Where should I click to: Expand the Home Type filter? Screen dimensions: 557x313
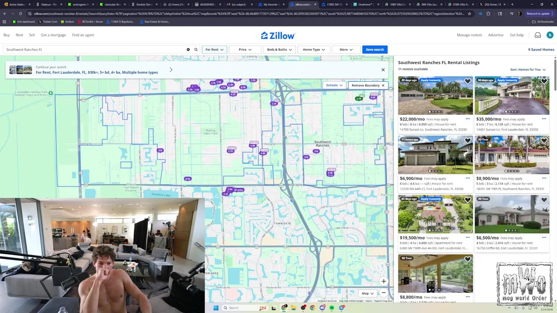pyautogui.click(x=314, y=50)
